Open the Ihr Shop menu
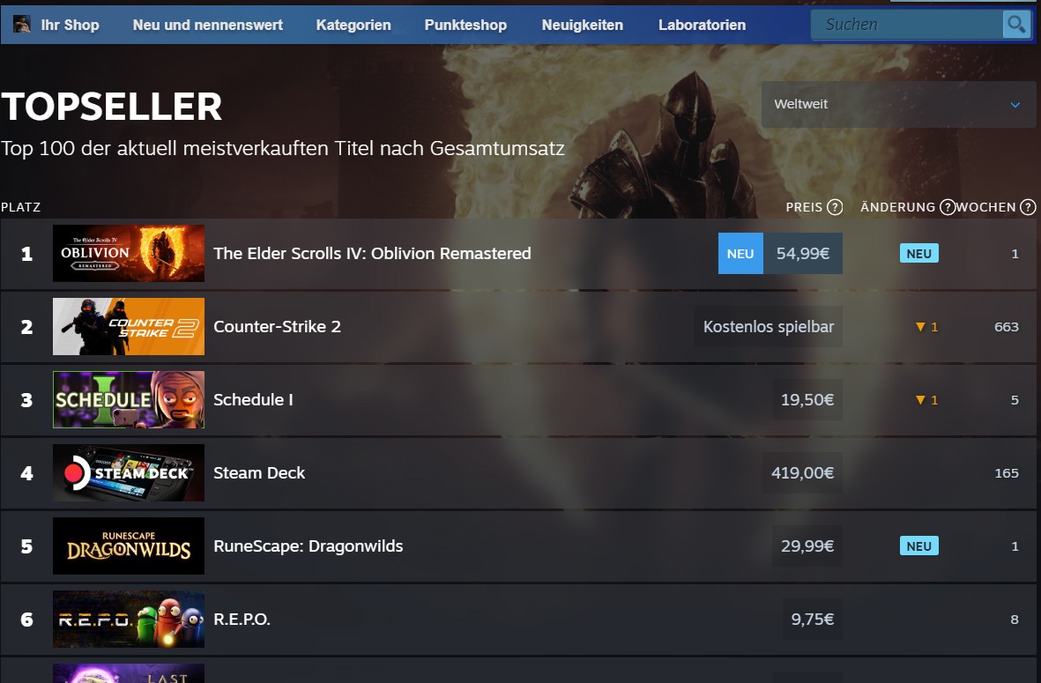Viewport: 1041px width, 683px height. [70, 26]
